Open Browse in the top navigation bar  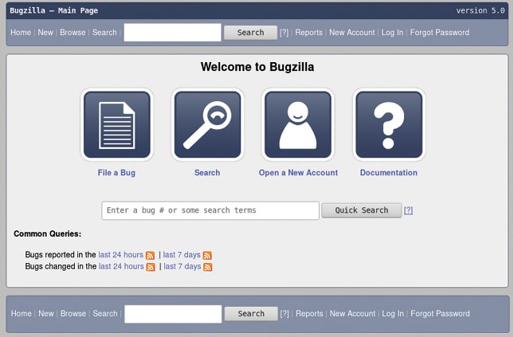(x=73, y=33)
